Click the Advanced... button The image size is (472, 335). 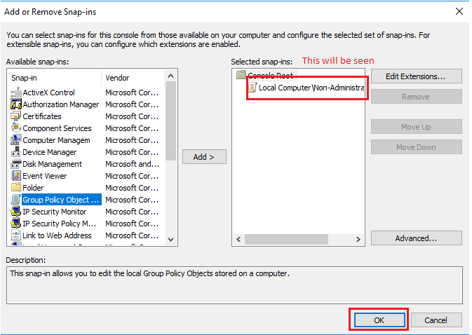(x=416, y=238)
